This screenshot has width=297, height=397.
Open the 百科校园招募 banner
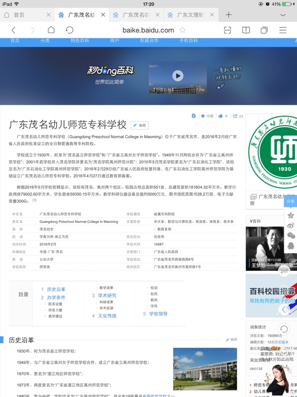(x=271, y=296)
